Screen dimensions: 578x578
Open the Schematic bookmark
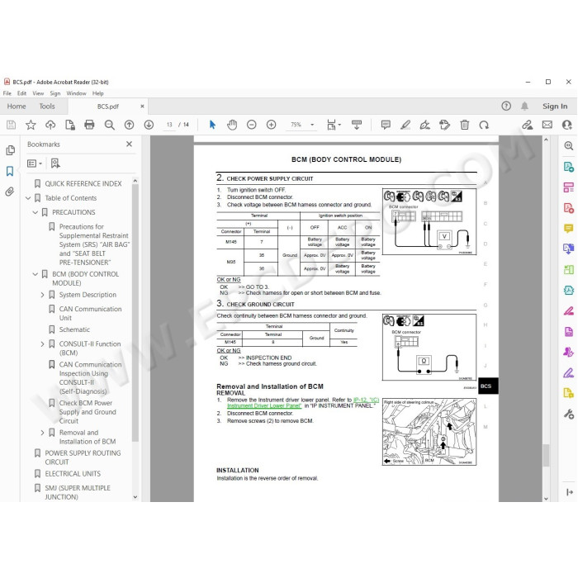tap(74, 330)
